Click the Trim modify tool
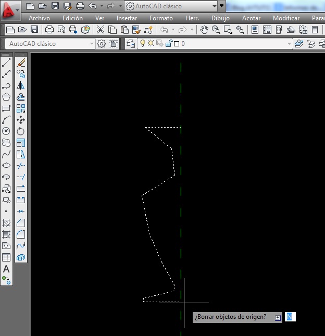 click(x=21, y=166)
